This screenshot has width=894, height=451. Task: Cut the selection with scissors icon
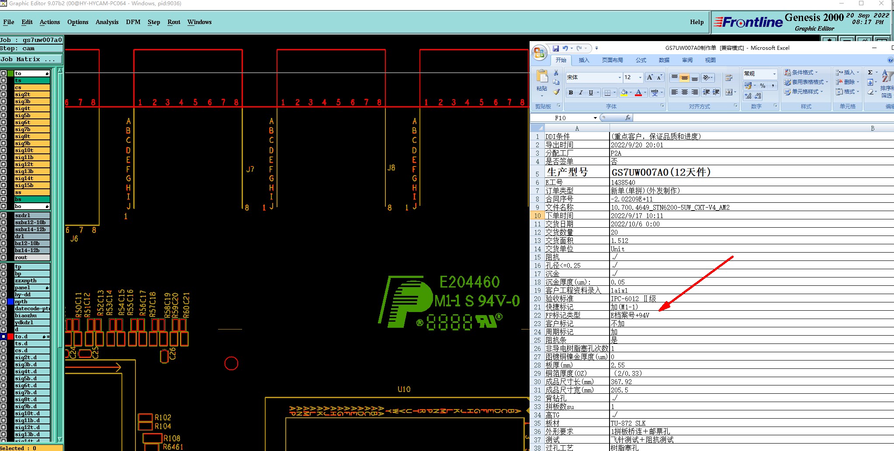pyautogui.click(x=556, y=73)
